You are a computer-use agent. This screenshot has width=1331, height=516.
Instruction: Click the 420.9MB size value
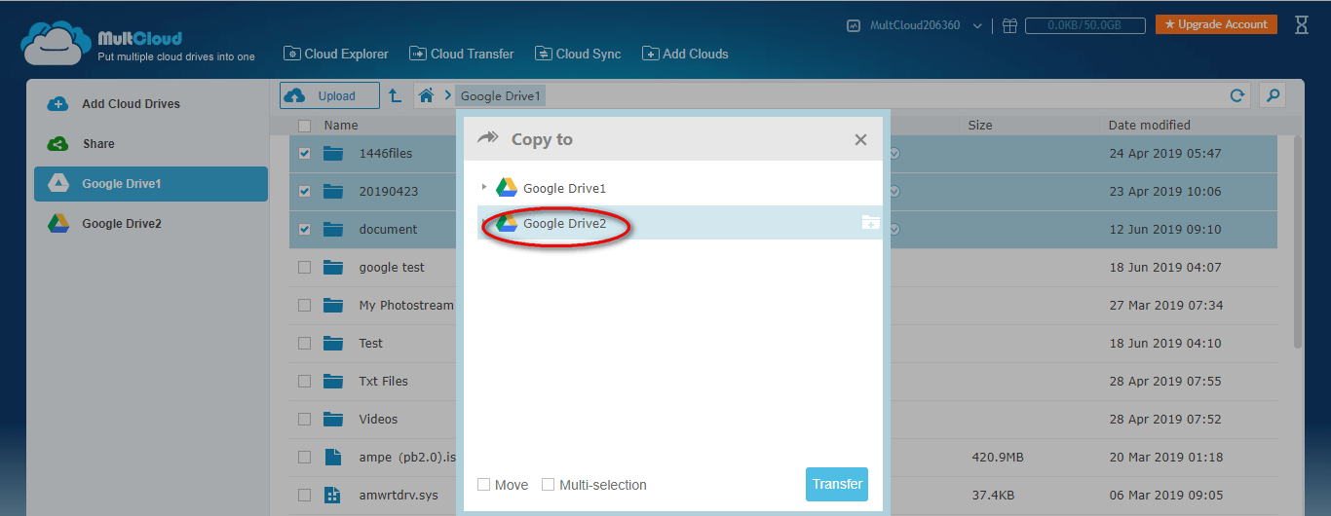coord(998,458)
